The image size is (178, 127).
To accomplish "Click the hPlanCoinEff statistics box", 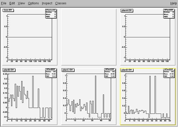I will 51,13.
